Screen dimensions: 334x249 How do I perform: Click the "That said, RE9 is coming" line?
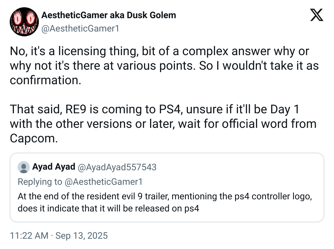[x=154, y=109]
